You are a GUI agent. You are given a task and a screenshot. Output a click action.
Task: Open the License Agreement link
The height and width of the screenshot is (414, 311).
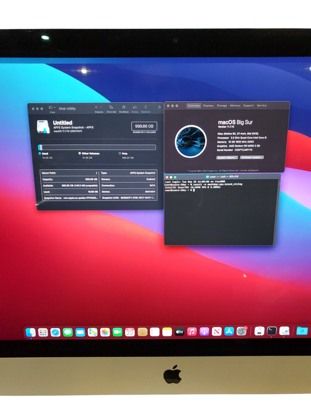tap(249, 170)
